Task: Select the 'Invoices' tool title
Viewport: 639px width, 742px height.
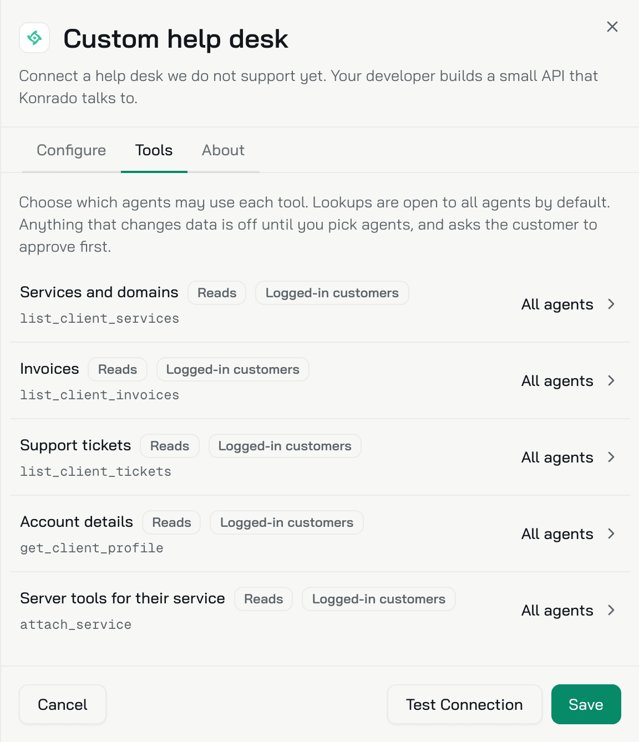Action: click(x=49, y=369)
